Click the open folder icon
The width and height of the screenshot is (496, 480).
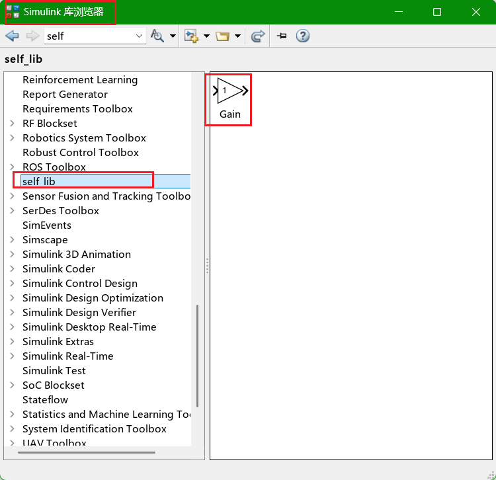click(222, 36)
